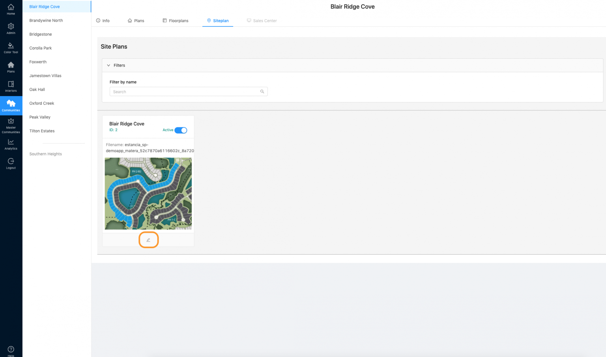Screen dimensions: 606x357
Task: Click the Filter by name search field
Action: click(189, 91)
